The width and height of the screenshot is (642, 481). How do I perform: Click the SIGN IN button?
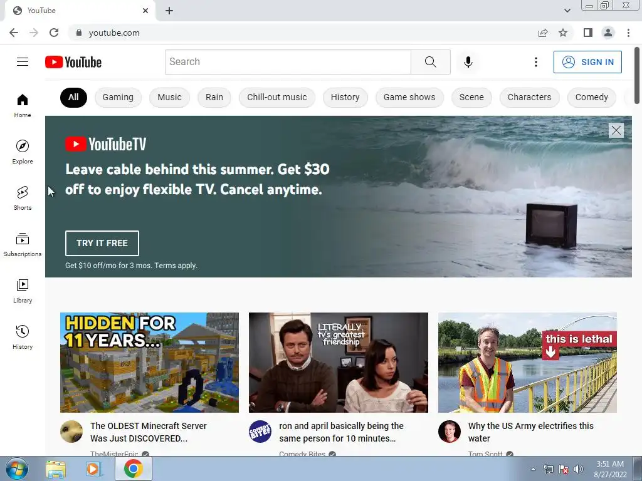point(587,62)
